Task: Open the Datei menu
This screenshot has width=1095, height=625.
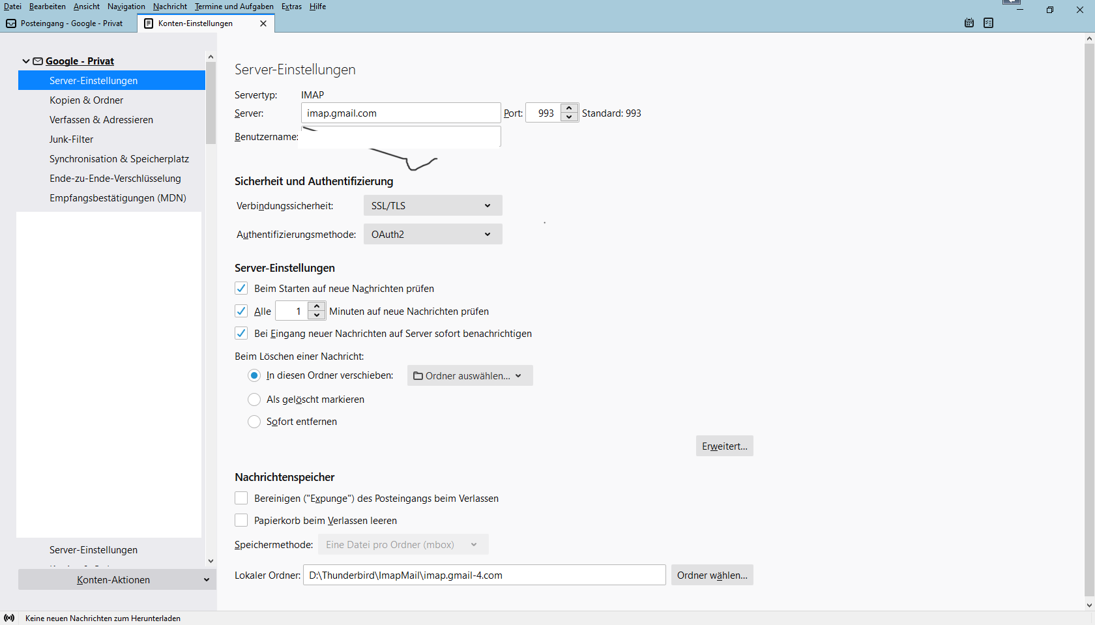Action: pos(12,7)
